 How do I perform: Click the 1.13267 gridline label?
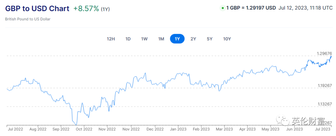(x=324, y=104)
